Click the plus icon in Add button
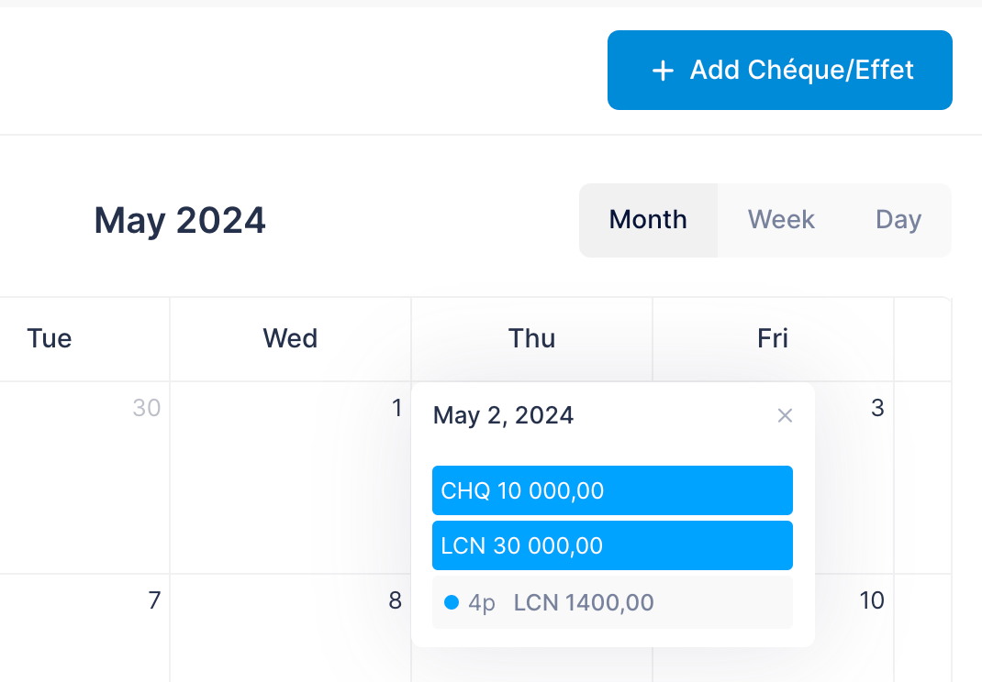The width and height of the screenshot is (982, 682). [x=663, y=71]
